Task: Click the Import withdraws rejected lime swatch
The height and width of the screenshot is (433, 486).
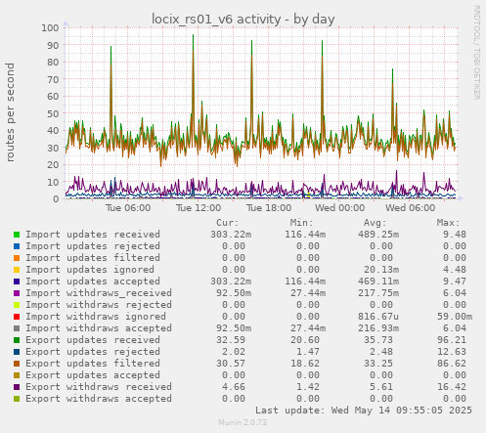Action: pos(17,305)
